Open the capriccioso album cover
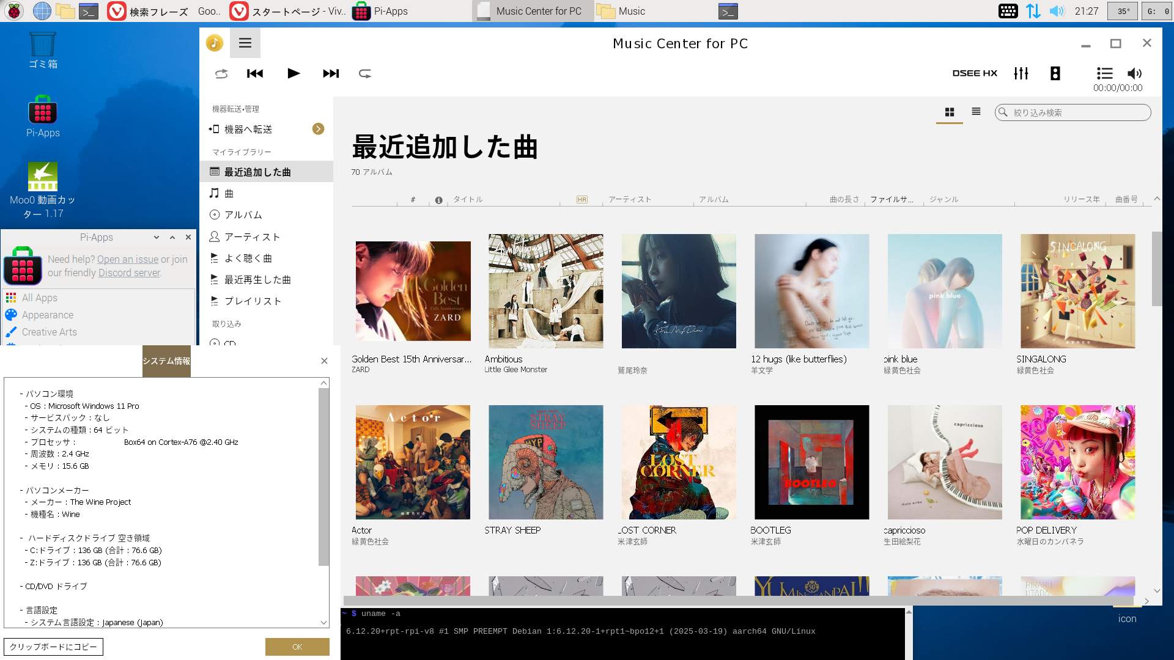The image size is (1174, 660). (x=945, y=462)
